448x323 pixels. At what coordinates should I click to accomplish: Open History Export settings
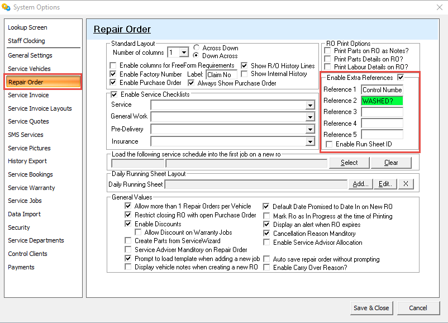[x=27, y=161]
